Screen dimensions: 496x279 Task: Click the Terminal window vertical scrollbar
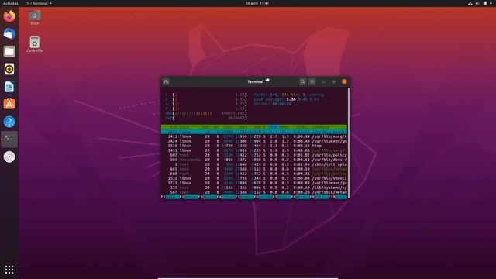[x=349, y=143]
